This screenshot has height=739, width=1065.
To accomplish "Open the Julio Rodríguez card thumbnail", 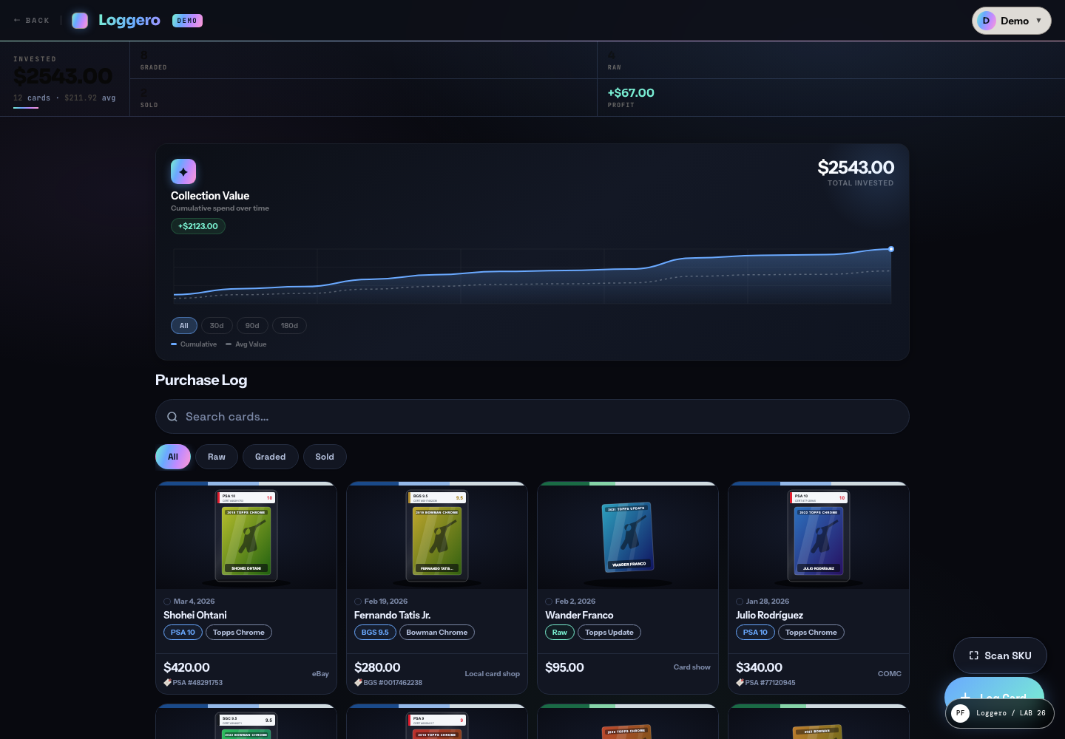I will click(819, 536).
